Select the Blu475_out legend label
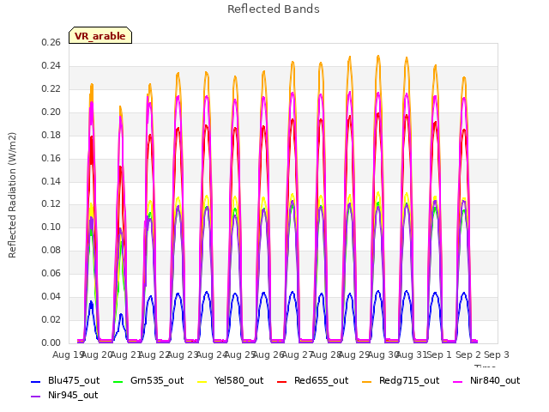Viewport: 549px width, 412px height. click(74, 381)
